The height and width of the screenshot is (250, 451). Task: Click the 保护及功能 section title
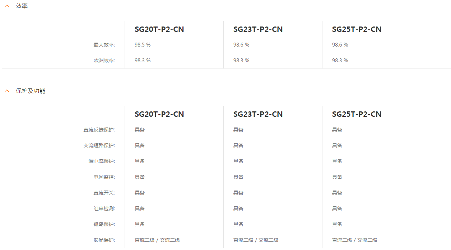tap(31, 91)
